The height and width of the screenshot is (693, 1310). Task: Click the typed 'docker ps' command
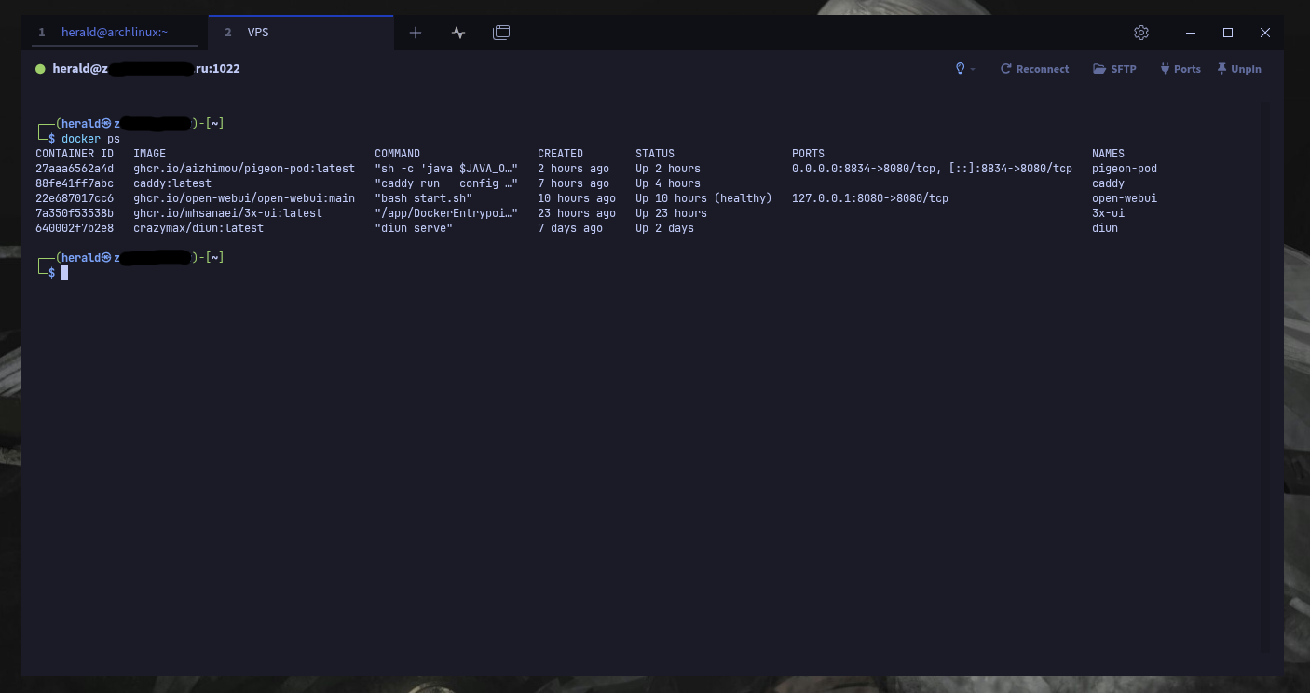(91, 139)
